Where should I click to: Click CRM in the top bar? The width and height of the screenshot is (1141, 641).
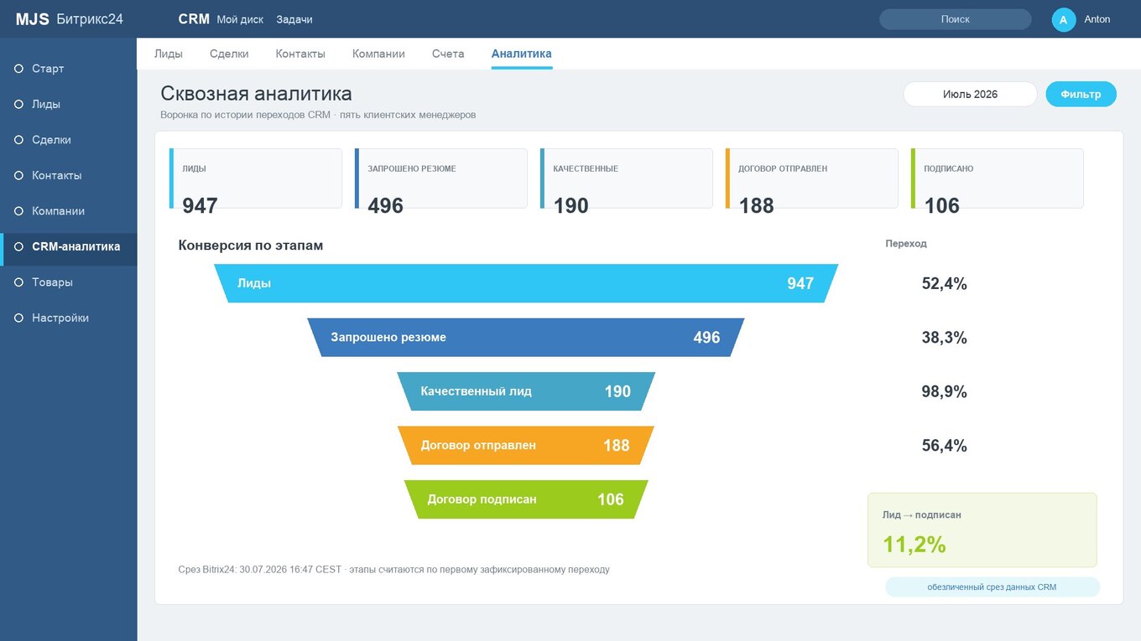194,19
